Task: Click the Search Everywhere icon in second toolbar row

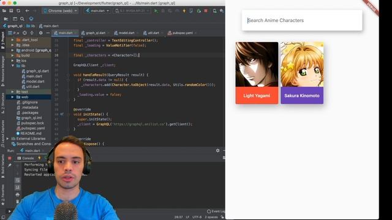Action: pos(22,19)
